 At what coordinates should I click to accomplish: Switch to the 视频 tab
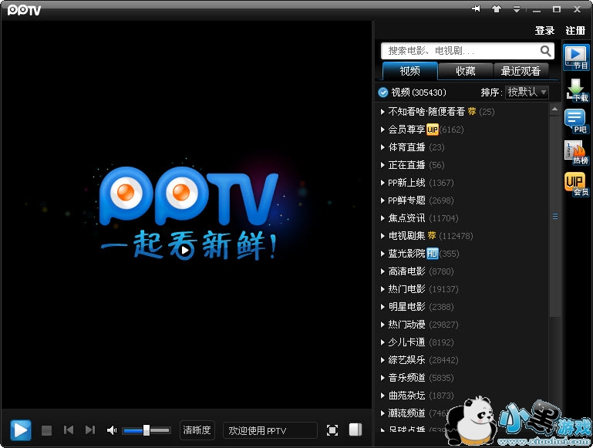410,71
